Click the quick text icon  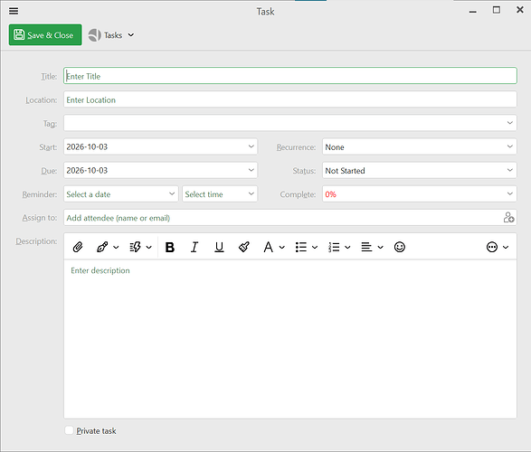(135, 247)
